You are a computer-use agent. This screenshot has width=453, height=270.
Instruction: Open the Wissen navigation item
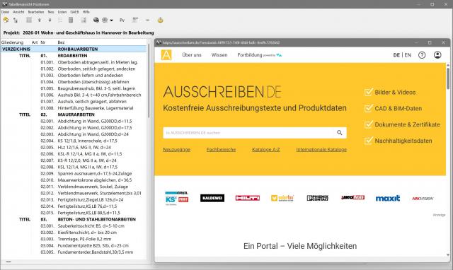point(219,55)
